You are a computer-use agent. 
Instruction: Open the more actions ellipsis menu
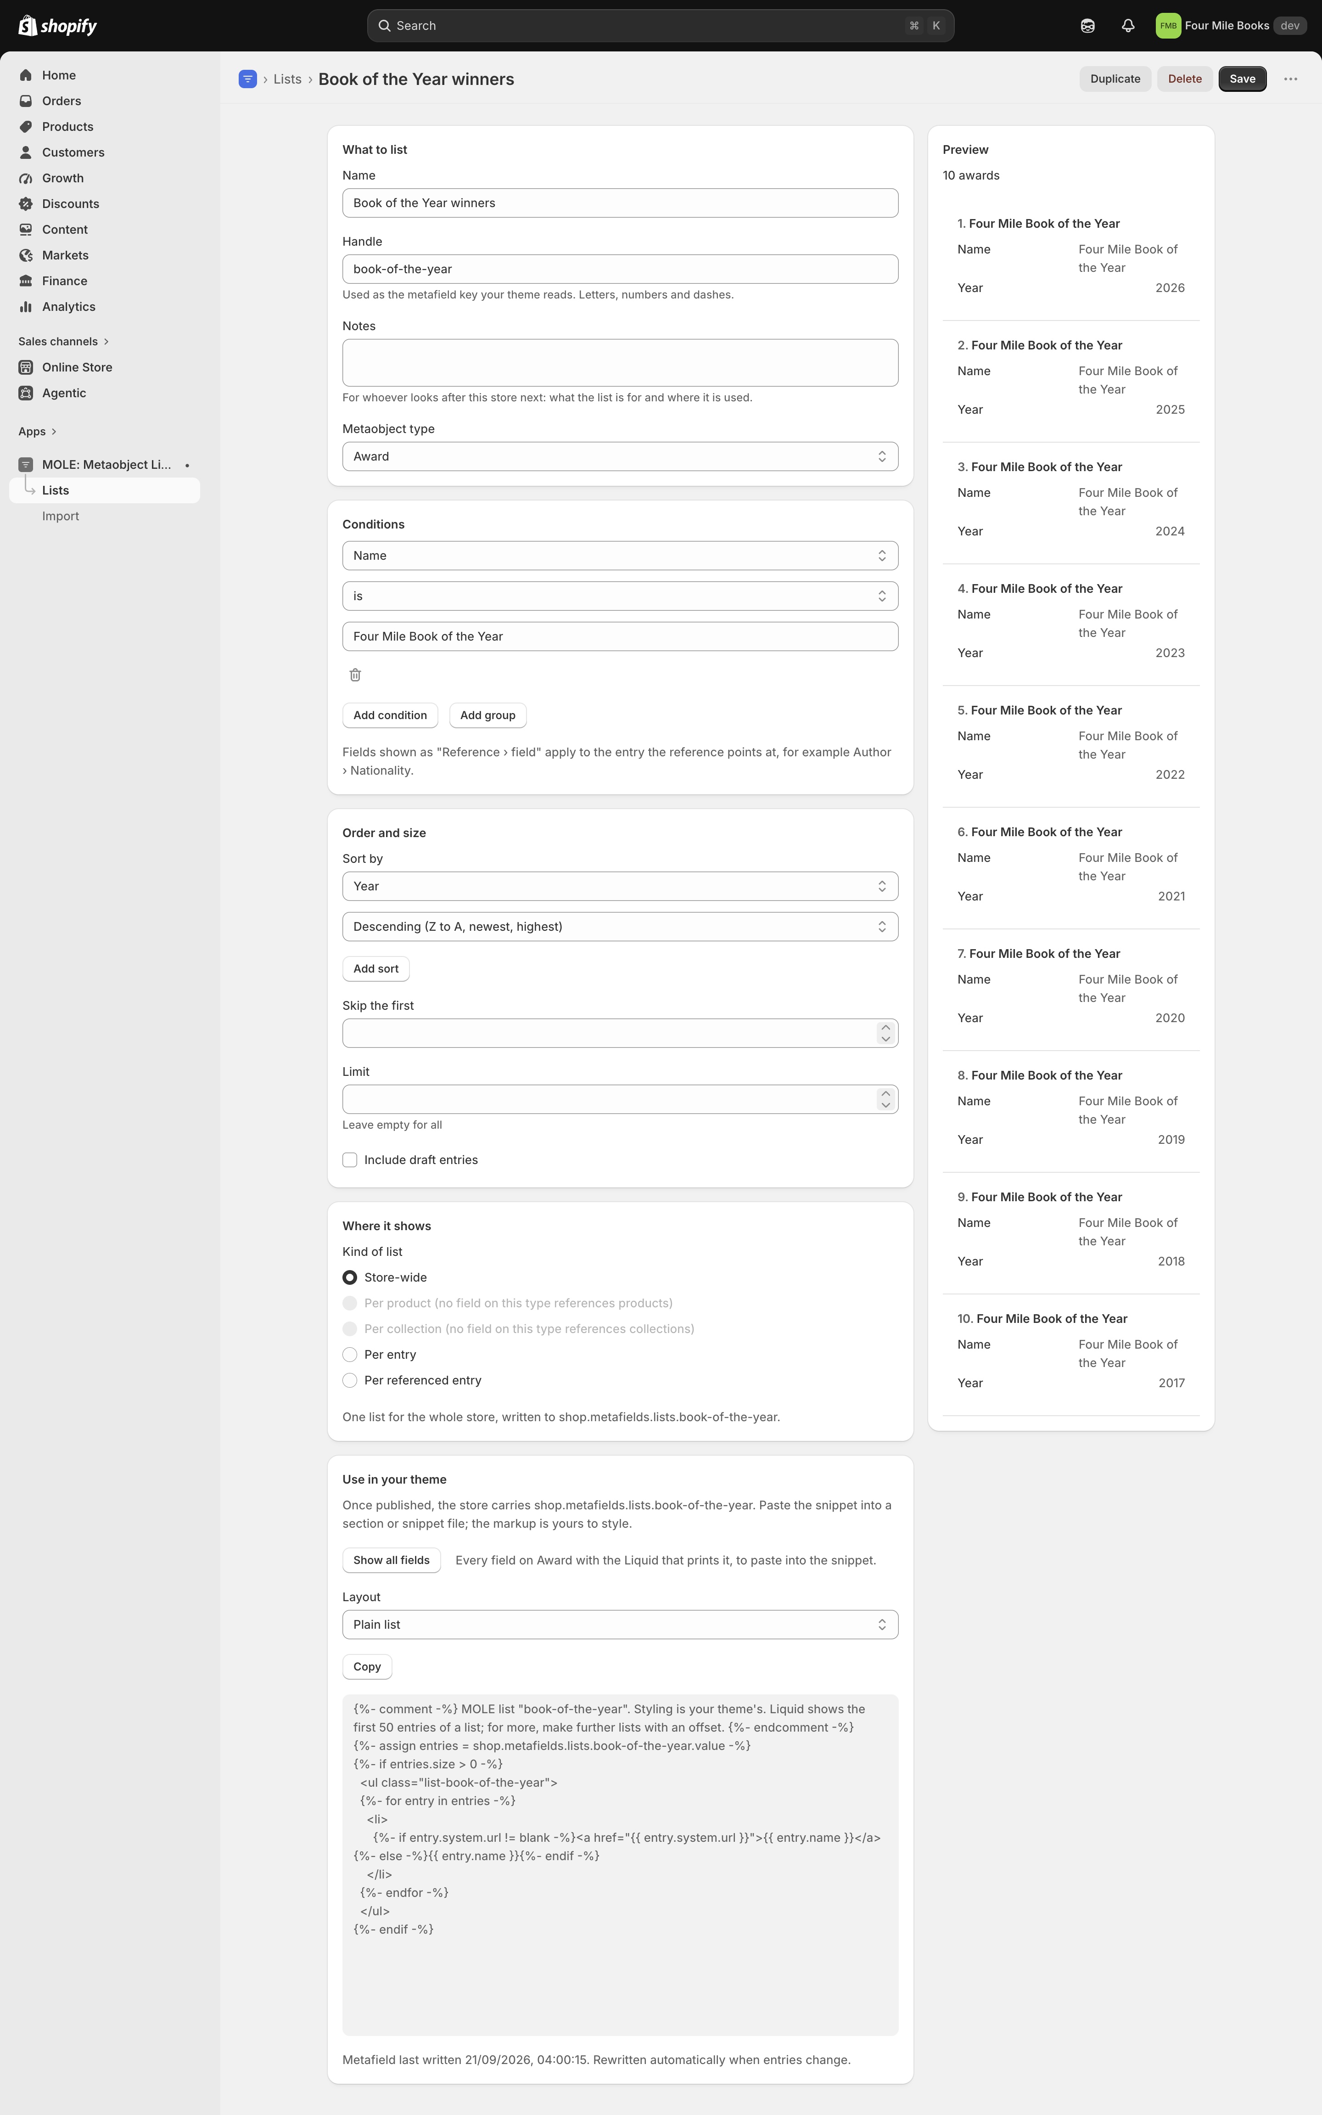[1290, 79]
